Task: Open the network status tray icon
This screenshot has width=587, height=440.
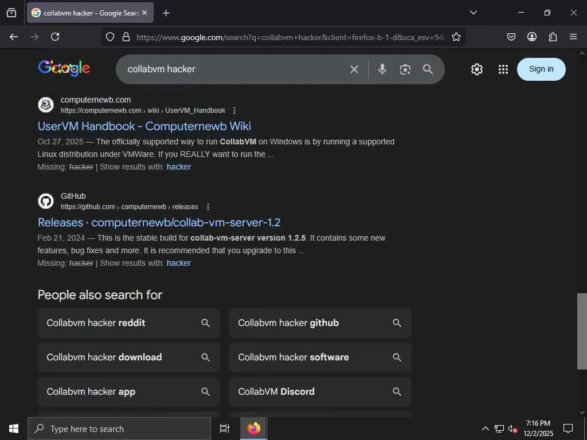Action: [499, 429]
